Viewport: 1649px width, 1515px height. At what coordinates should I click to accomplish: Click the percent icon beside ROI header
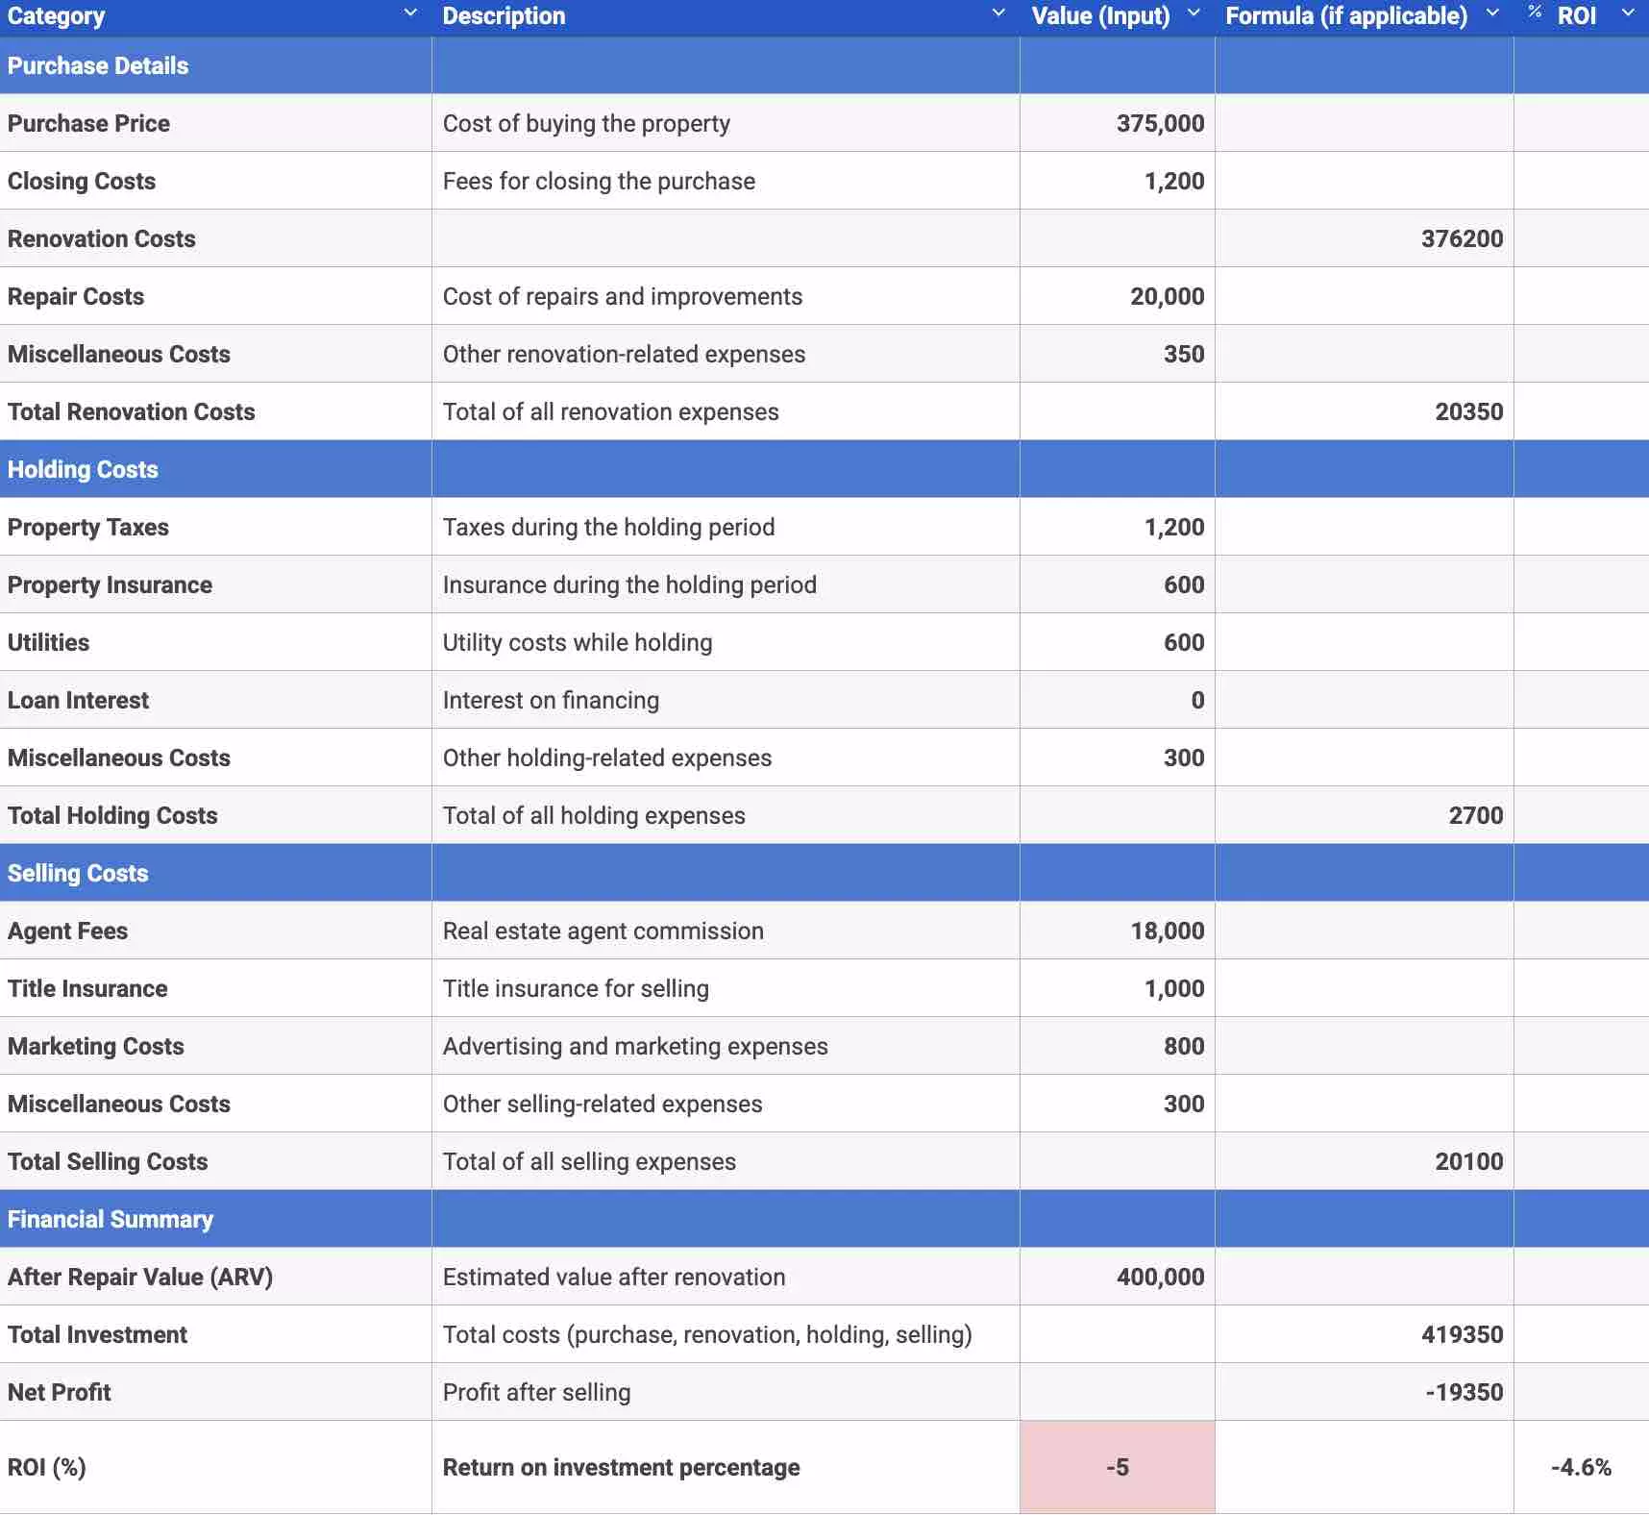(x=1535, y=12)
